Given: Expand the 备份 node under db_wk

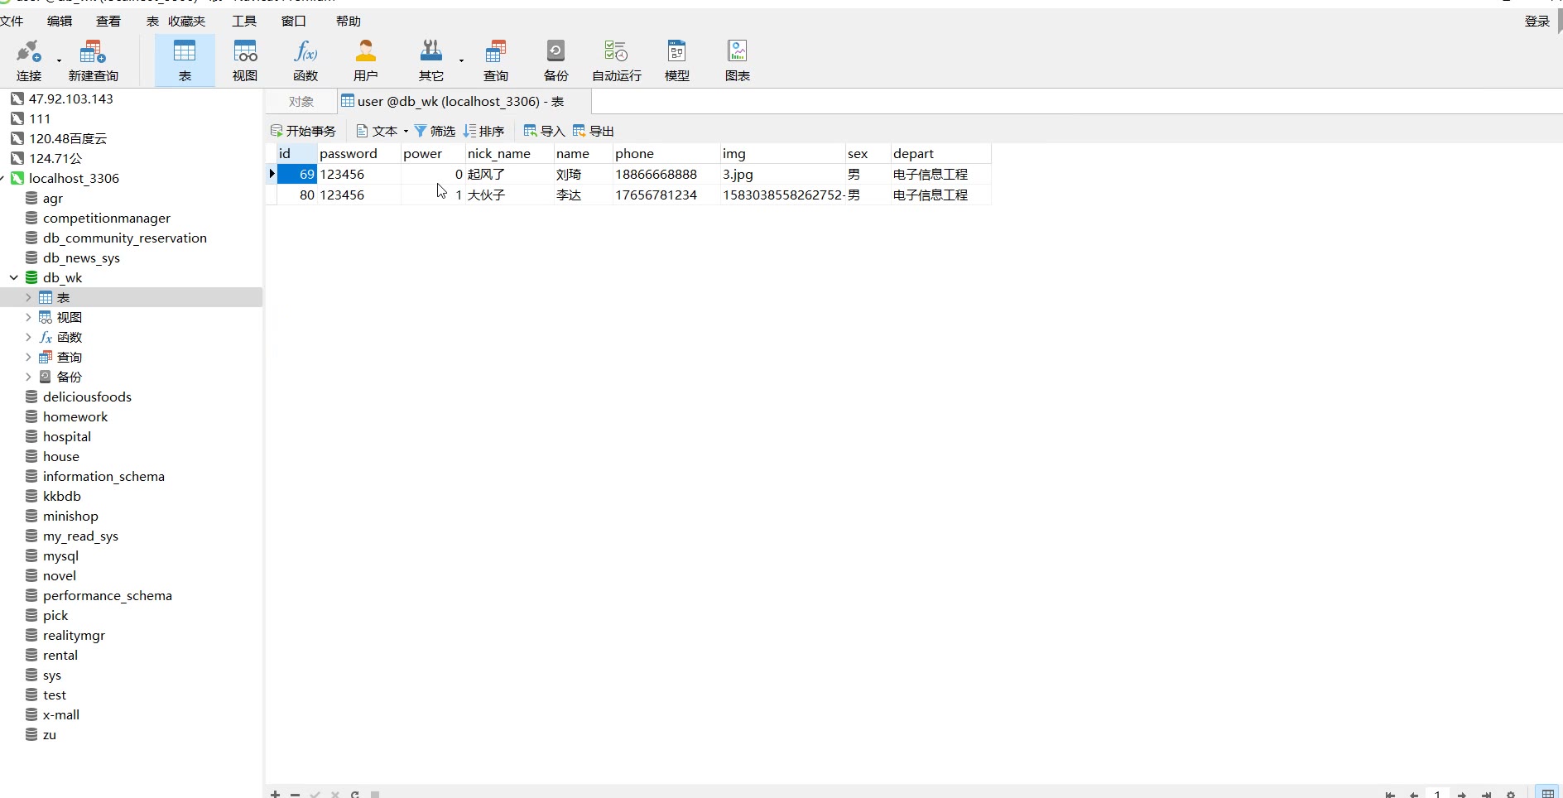Looking at the screenshot, I should pyautogui.click(x=28, y=377).
